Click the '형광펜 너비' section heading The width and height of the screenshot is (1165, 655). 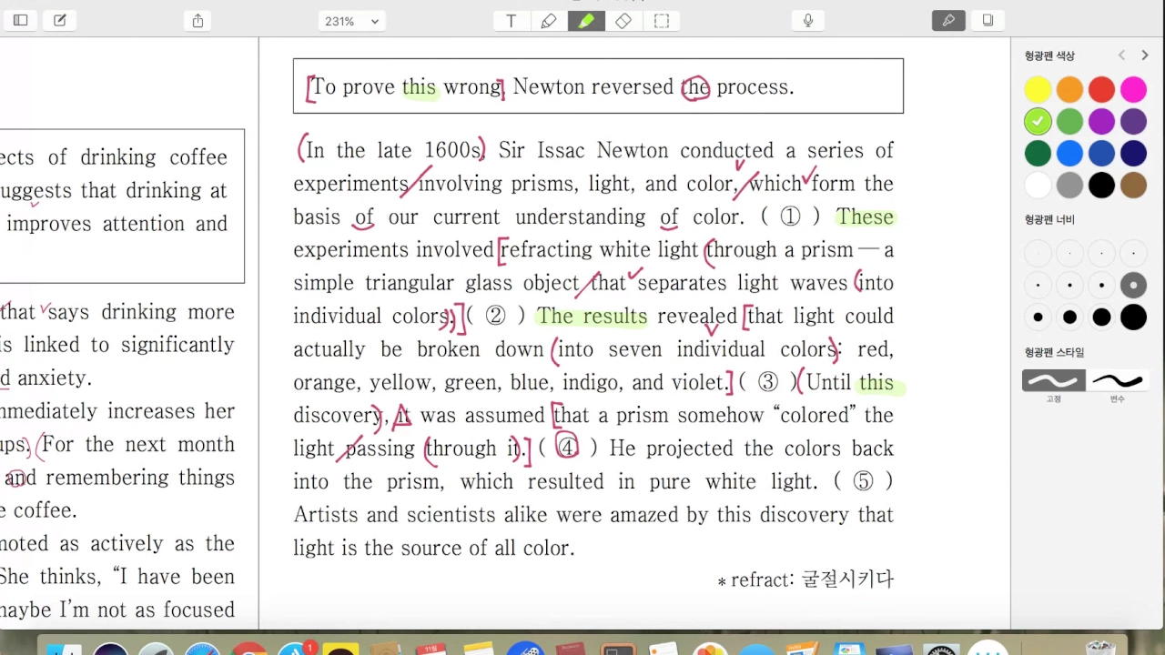(1049, 220)
